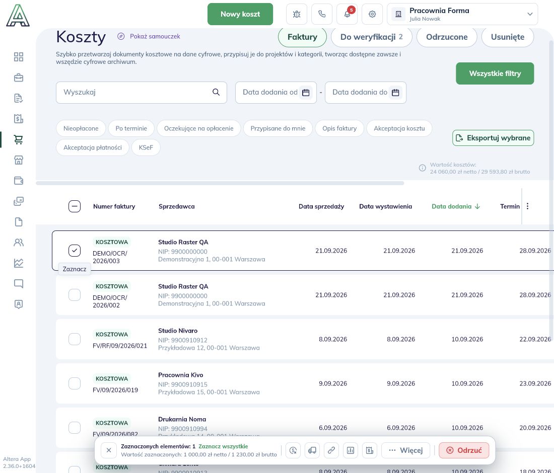Screen dimensions: 554x473
Task: Toggle the select-all checkbox in table header
Action: 75,206
